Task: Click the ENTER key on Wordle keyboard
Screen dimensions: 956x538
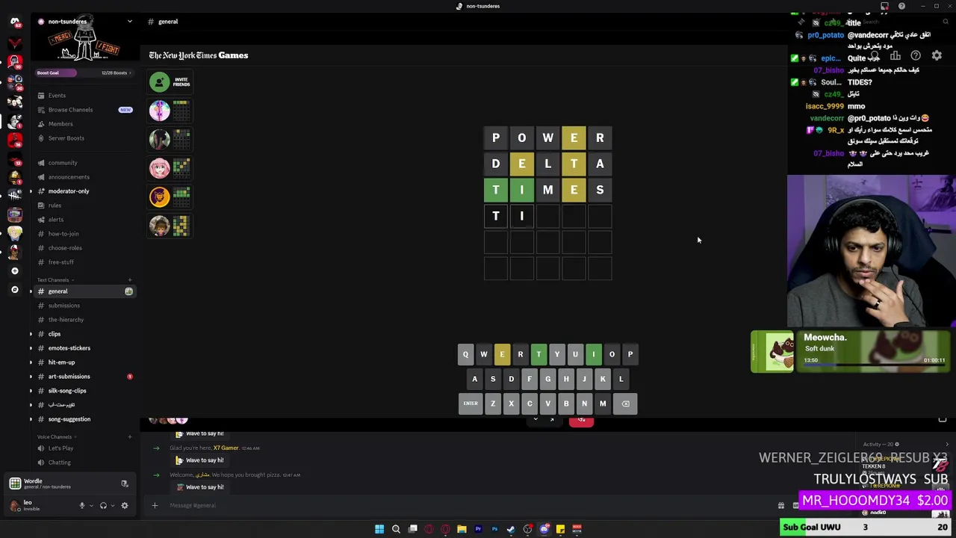Action: 471,403
